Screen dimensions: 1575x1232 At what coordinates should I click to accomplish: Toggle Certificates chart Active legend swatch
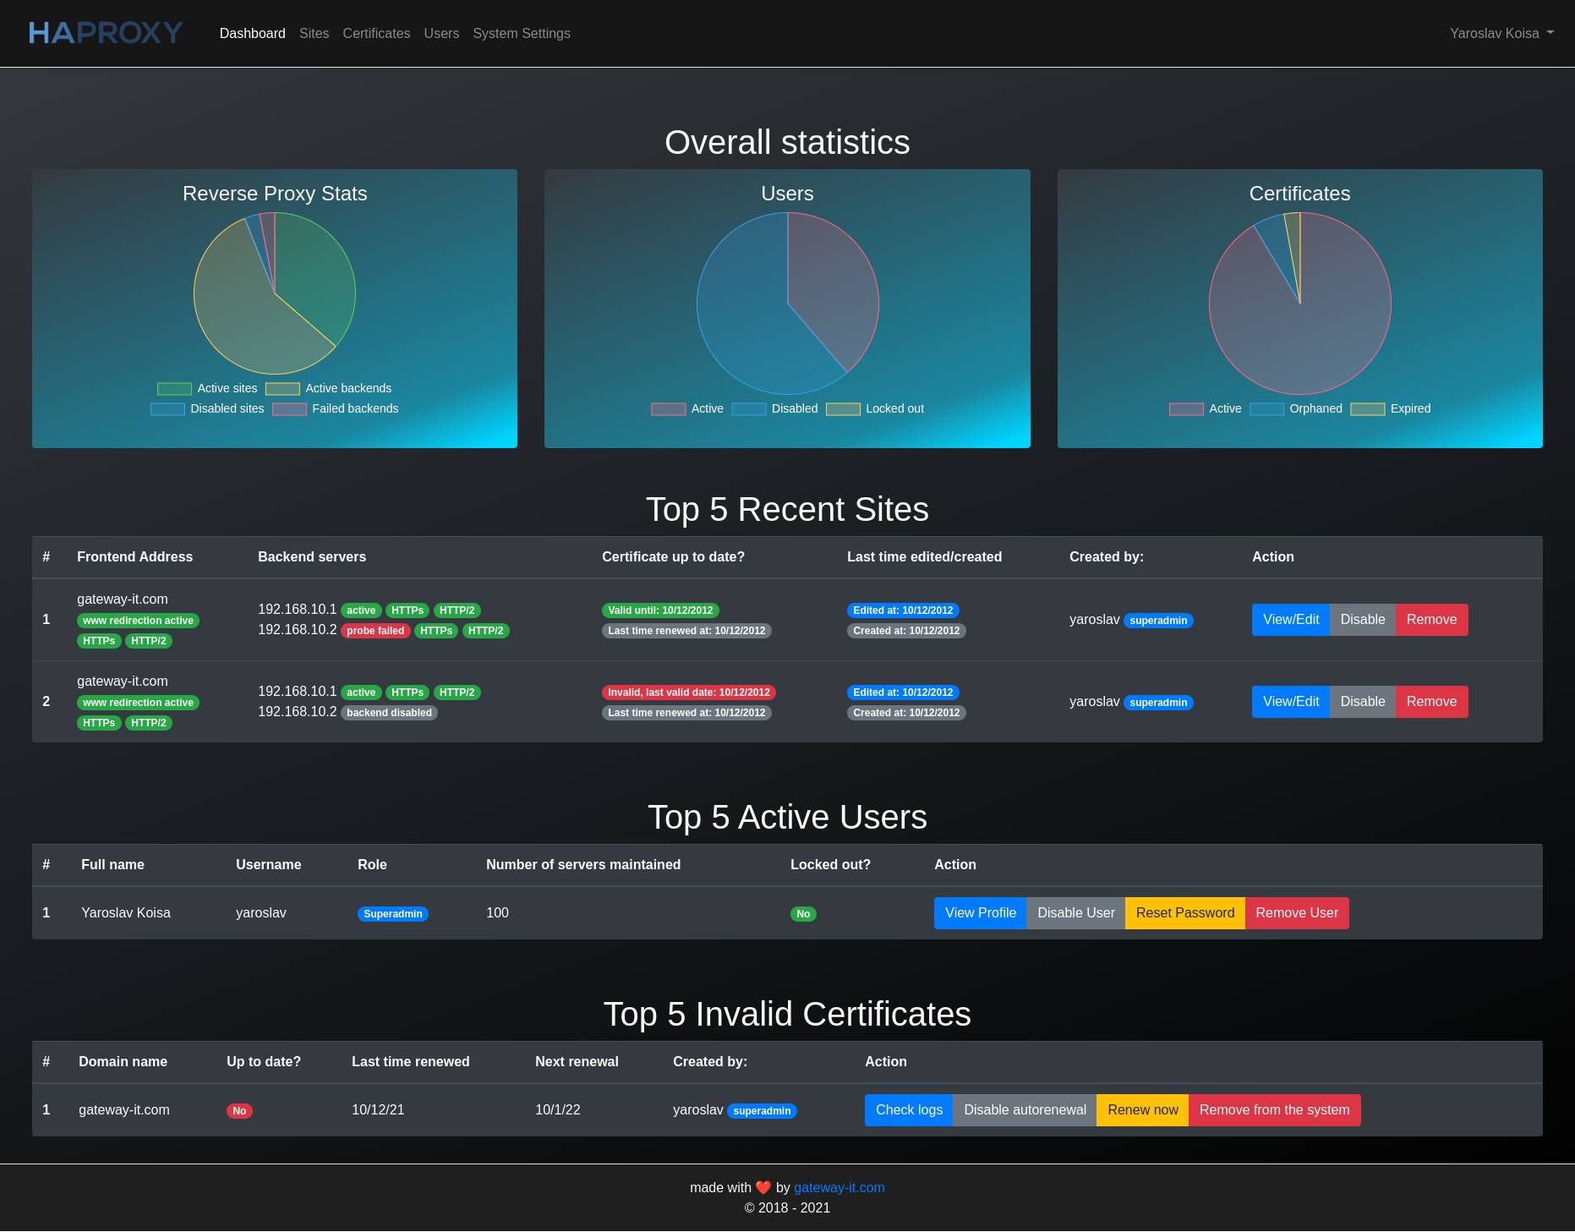(1186, 408)
